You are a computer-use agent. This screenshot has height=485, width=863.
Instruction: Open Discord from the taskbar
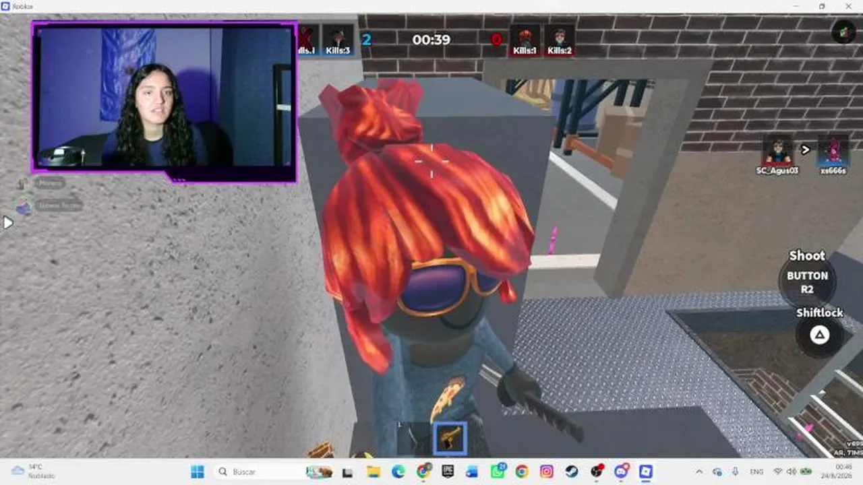tap(621, 472)
